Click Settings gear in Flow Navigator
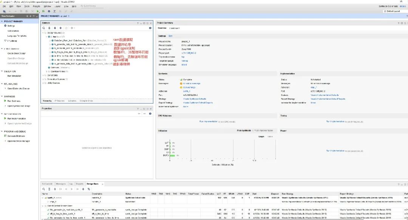 coord(5,26)
